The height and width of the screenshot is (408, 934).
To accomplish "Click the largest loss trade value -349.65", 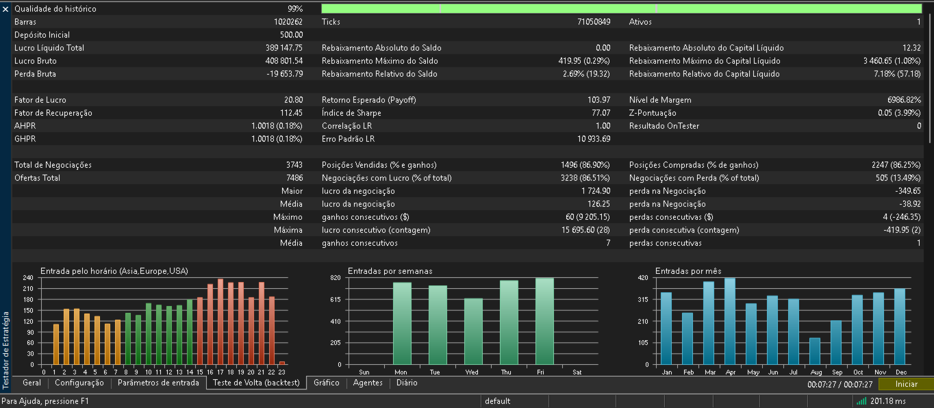I will tap(908, 191).
